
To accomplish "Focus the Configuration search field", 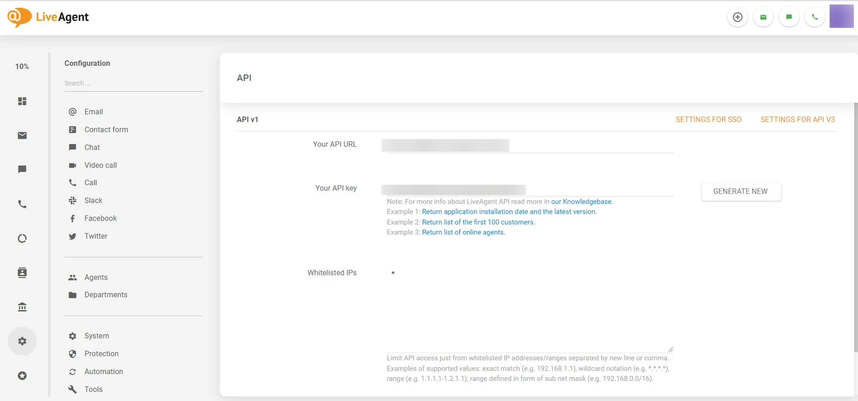I will coord(133,84).
